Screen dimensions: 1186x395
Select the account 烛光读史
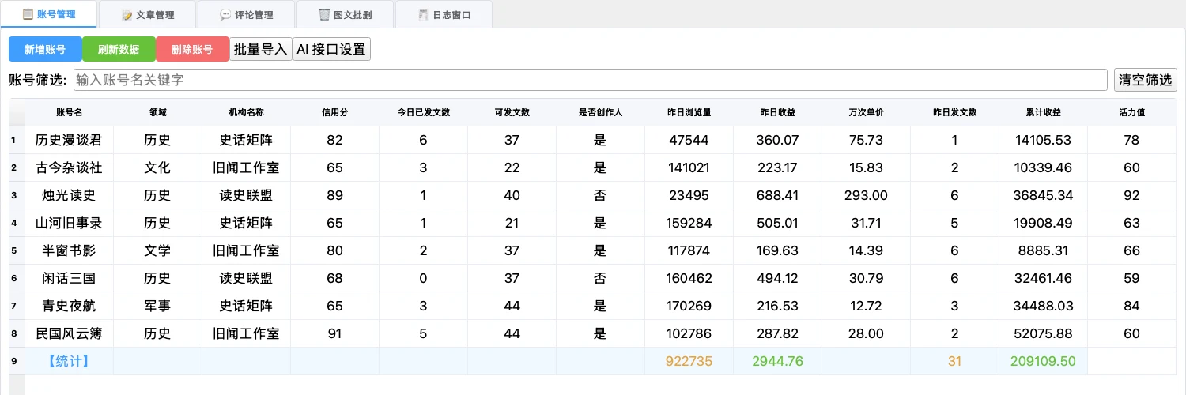tap(69, 195)
